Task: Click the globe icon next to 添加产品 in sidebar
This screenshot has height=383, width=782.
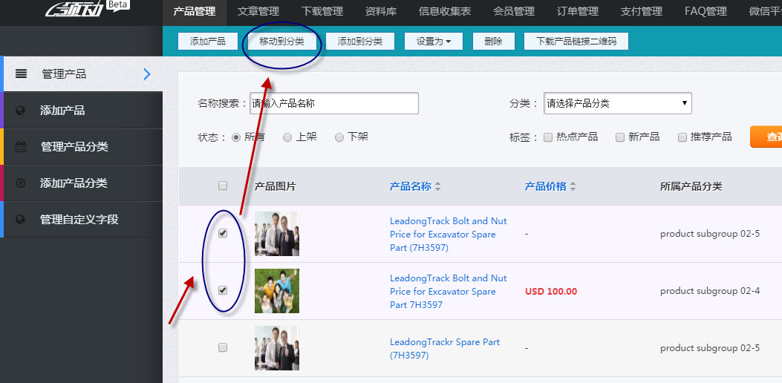Action: click(21, 111)
